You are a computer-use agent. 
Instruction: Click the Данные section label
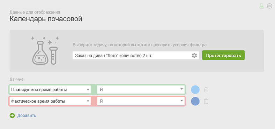pyautogui.click(x=16, y=79)
